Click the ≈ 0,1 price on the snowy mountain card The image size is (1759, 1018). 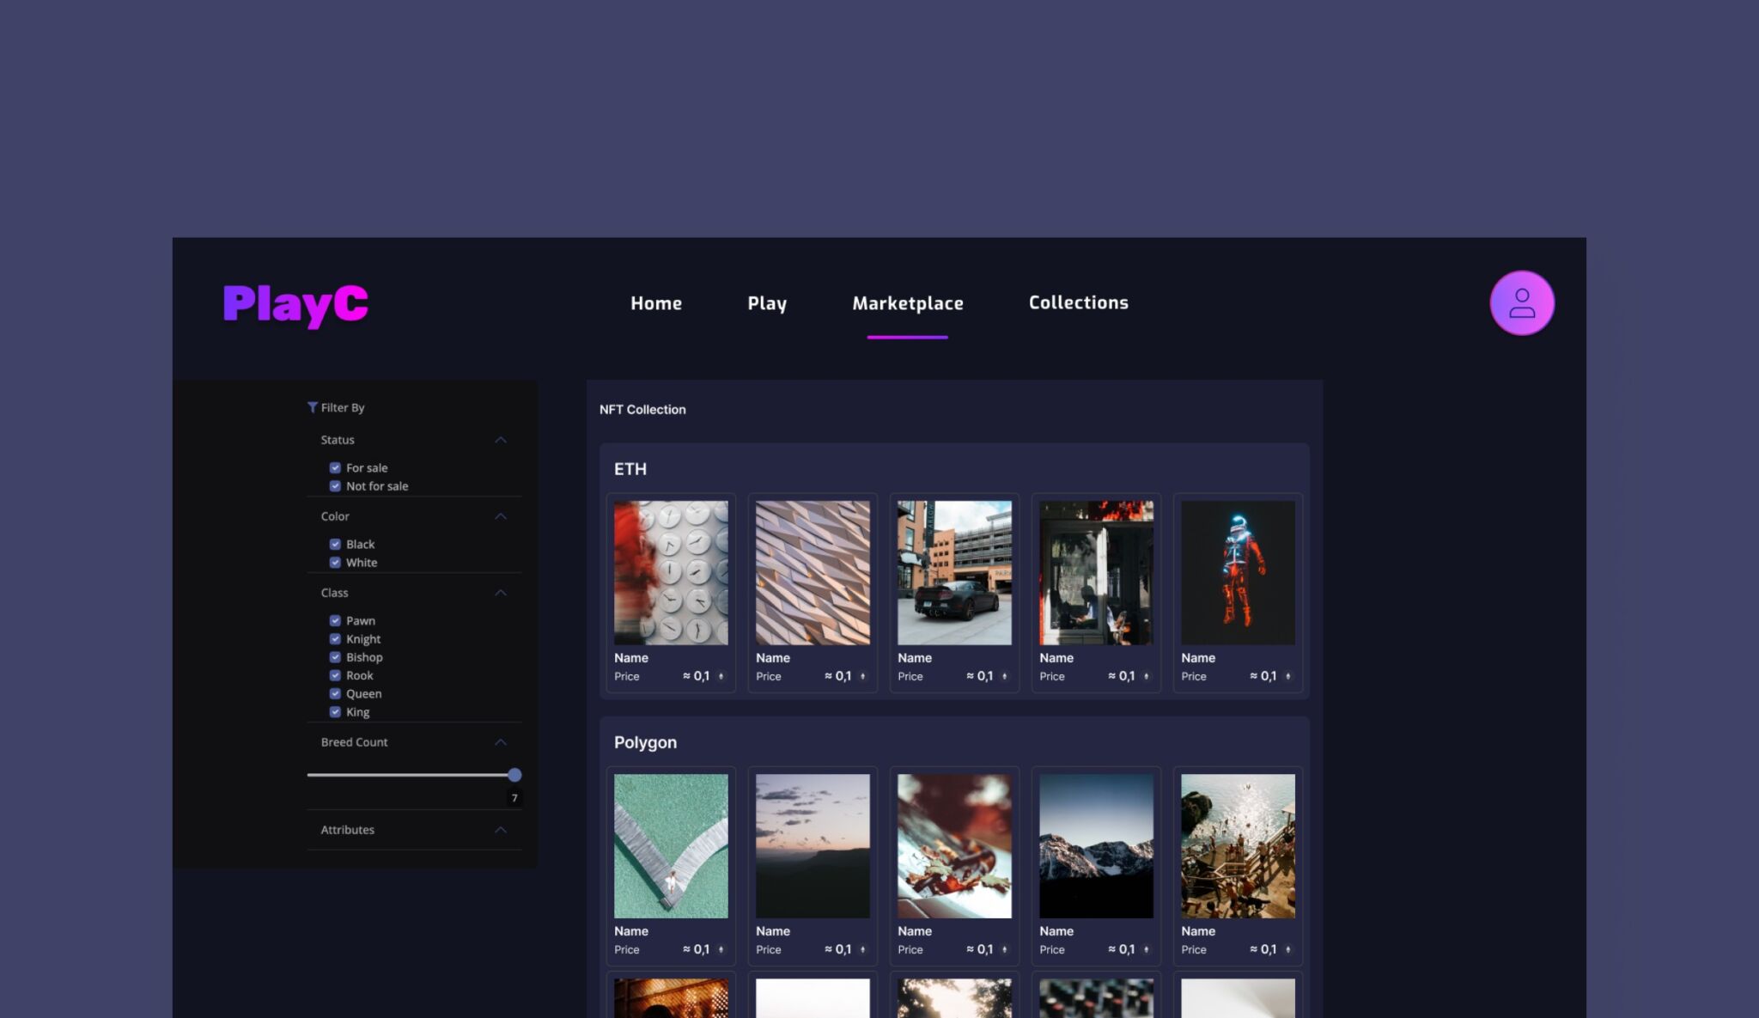tap(1122, 949)
